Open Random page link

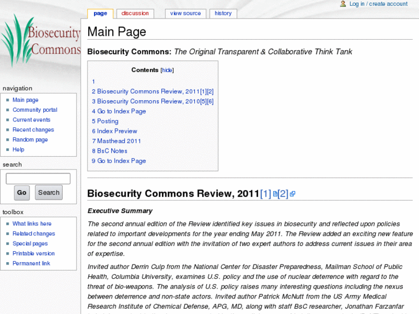coord(30,139)
